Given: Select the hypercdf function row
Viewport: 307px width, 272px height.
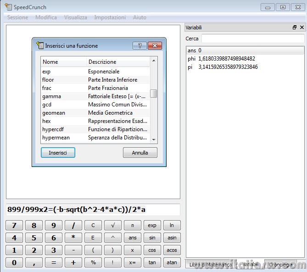Looking at the screenshot, I should 95,129.
